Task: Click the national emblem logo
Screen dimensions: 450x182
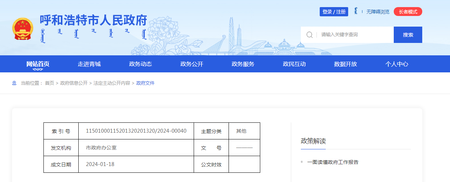Action: pyautogui.click(x=23, y=29)
